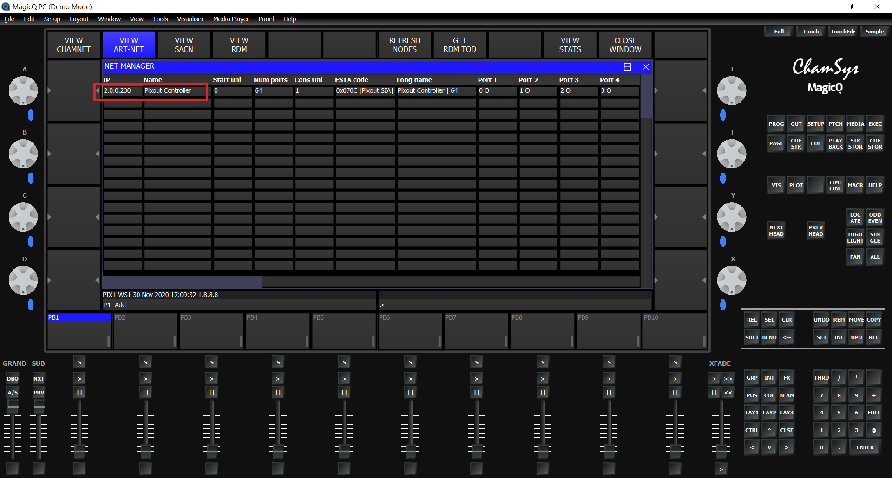Click the XFADE pause button
Image resolution: width=892 pixels, height=478 pixels.
click(x=714, y=393)
